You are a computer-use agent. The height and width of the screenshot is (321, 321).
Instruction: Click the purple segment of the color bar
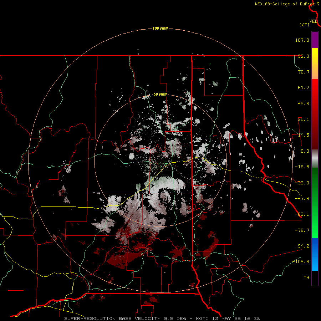tap(315, 40)
